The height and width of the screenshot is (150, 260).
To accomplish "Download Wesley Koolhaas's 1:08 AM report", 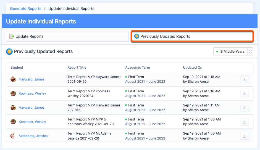I will (x=245, y=122).
